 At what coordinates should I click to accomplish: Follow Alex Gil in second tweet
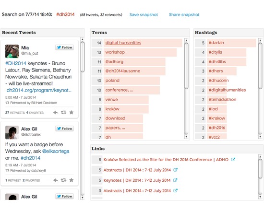tap(64, 129)
